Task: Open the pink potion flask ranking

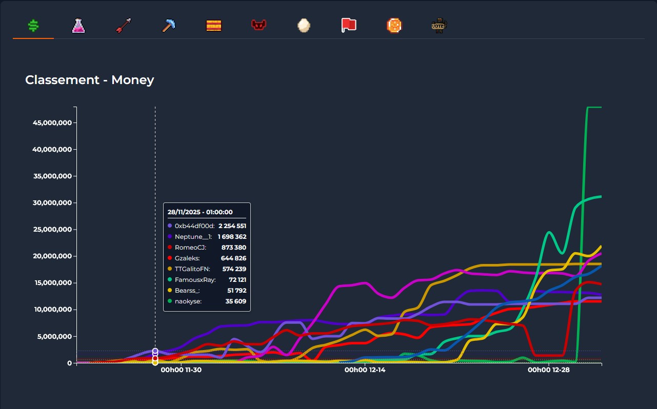Action: (x=78, y=26)
